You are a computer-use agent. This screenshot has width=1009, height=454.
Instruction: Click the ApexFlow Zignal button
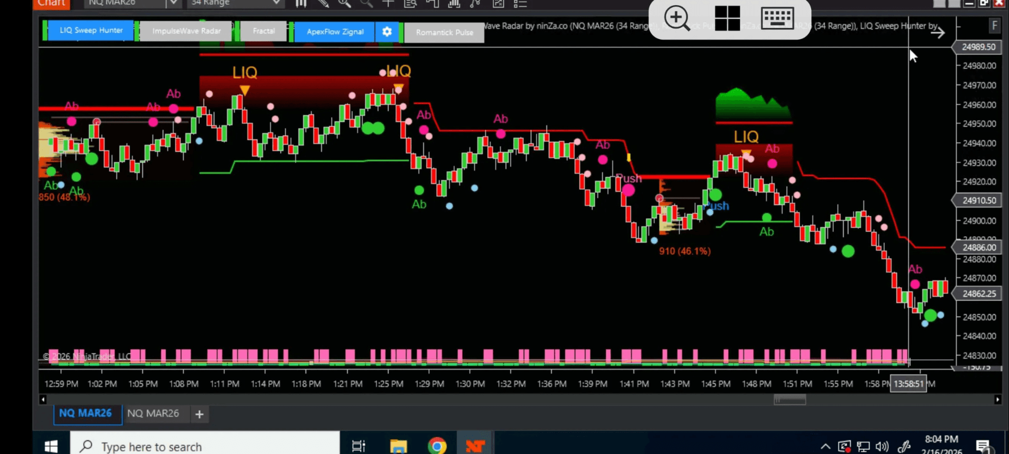pyautogui.click(x=335, y=31)
